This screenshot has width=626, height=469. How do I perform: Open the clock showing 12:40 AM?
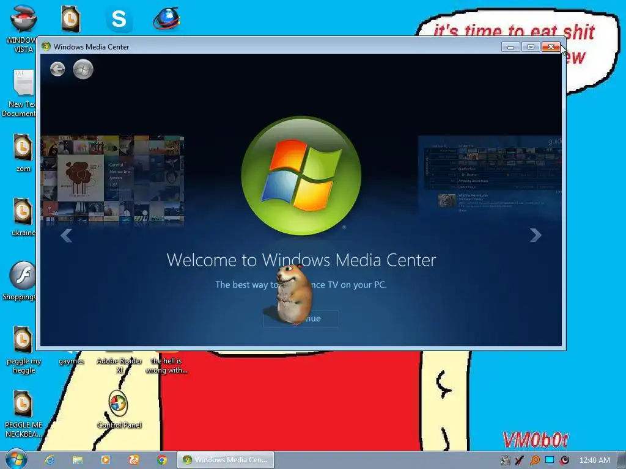tap(594, 460)
